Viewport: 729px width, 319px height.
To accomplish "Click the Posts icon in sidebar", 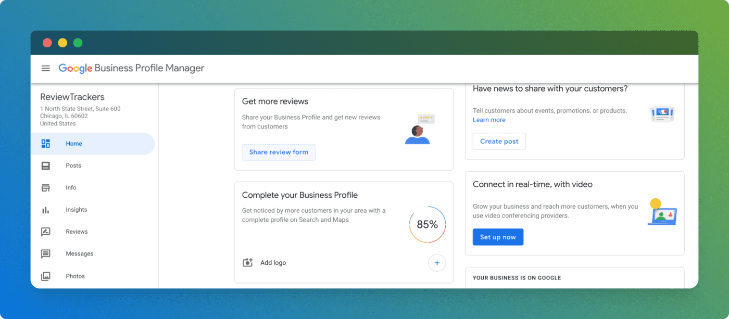I will (x=46, y=165).
